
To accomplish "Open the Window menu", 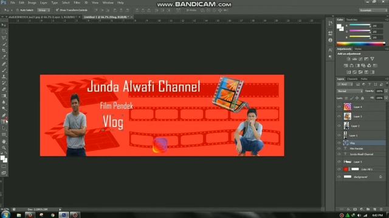I will pyautogui.click(x=108, y=2).
